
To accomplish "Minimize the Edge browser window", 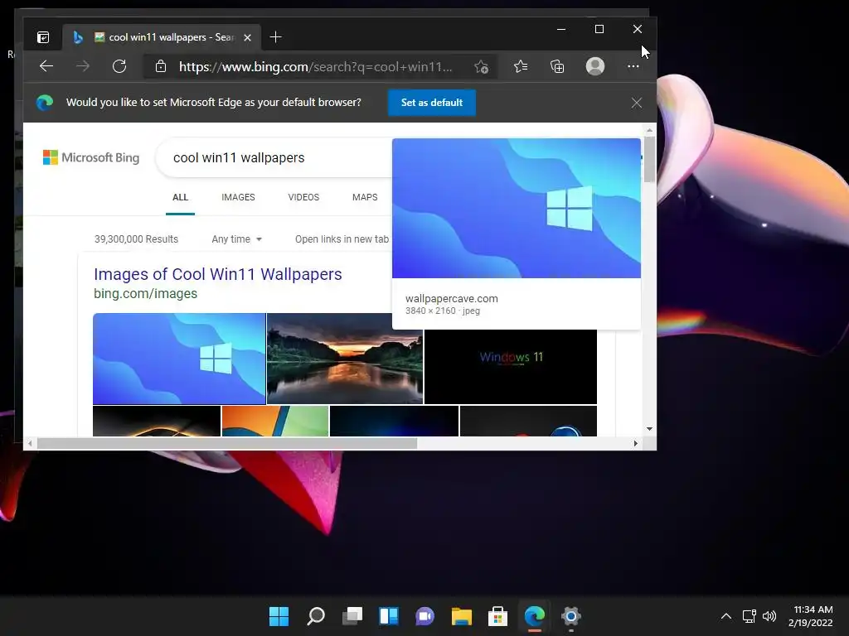I will [x=561, y=29].
